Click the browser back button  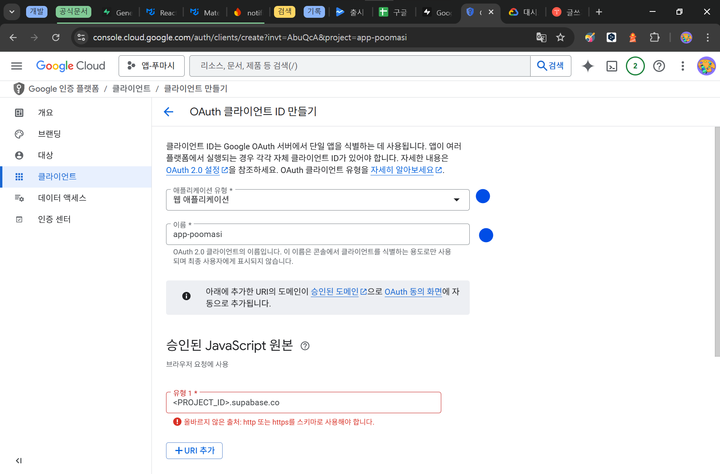[x=13, y=38]
